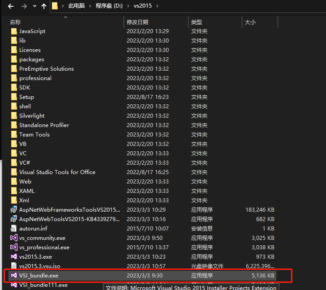Select 此电脑 in the breadcrumb path
Image resolution: width=326 pixels, height=290 pixels.
click(77, 6)
